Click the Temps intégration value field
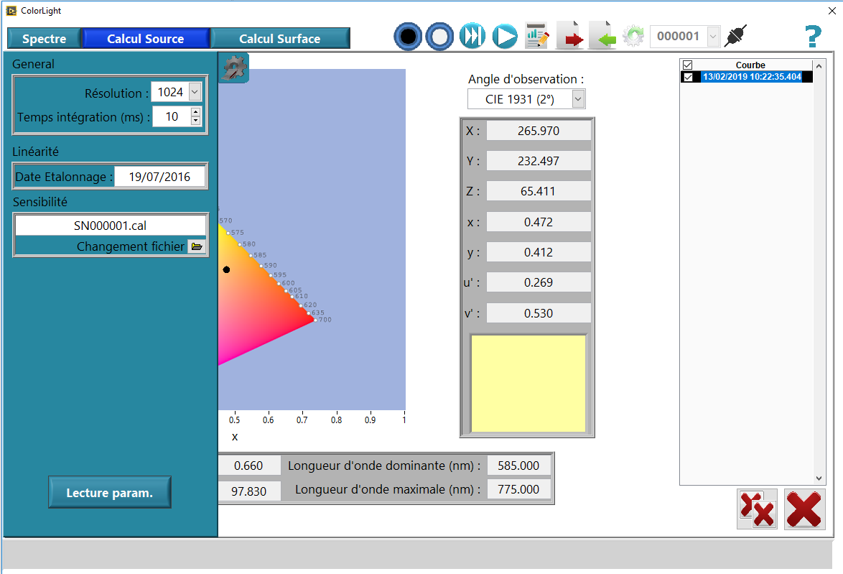 (x=172, y=116)
